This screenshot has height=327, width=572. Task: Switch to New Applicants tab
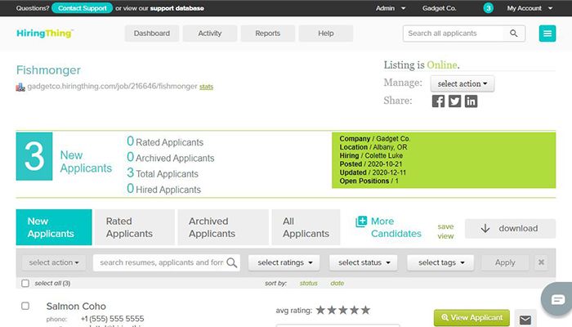54,227
